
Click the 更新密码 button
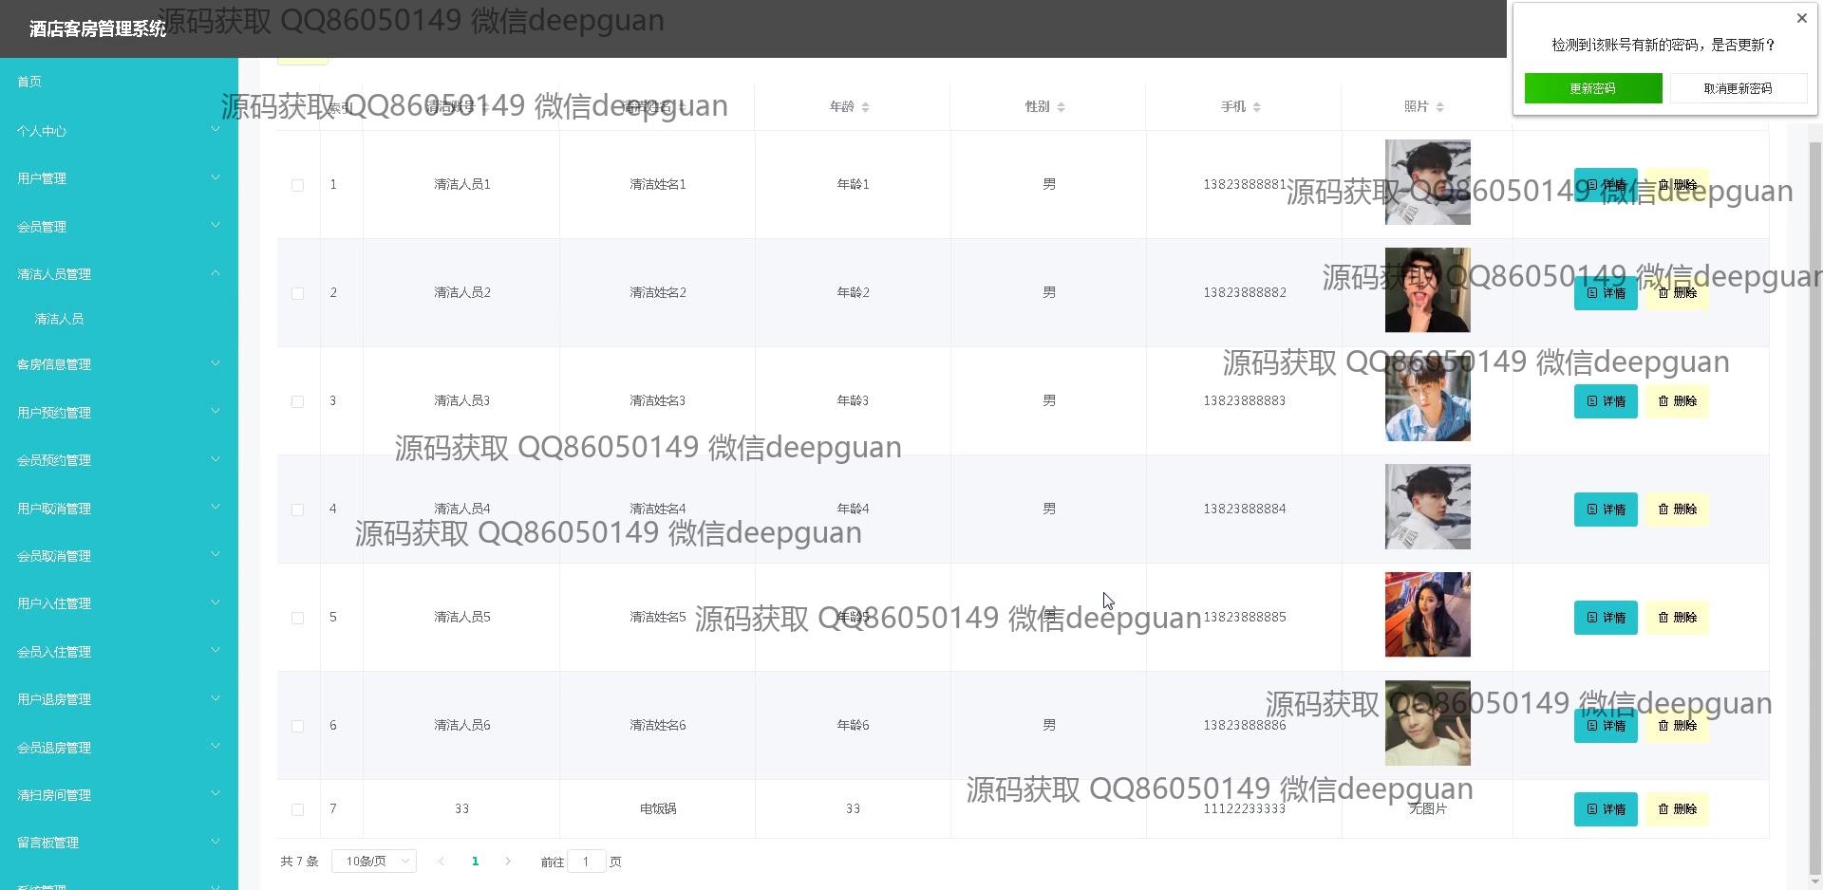tap(1593, 88)
